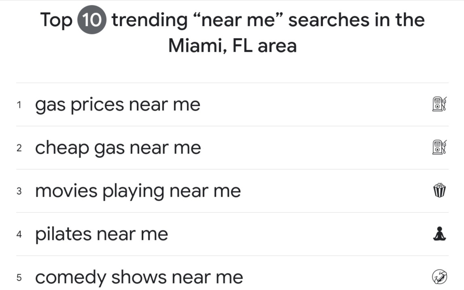Select 'comedy shows near me' entry
The height and width of the screenshot is (290, 464).
pyautogui.click(x=139, y=277)
